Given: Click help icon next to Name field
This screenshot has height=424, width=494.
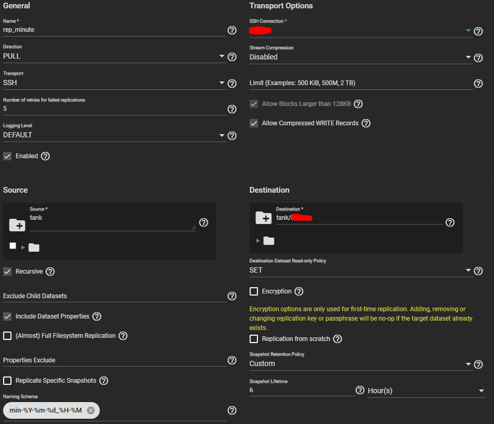Looking at the screenshot, I should coord(232,31).
